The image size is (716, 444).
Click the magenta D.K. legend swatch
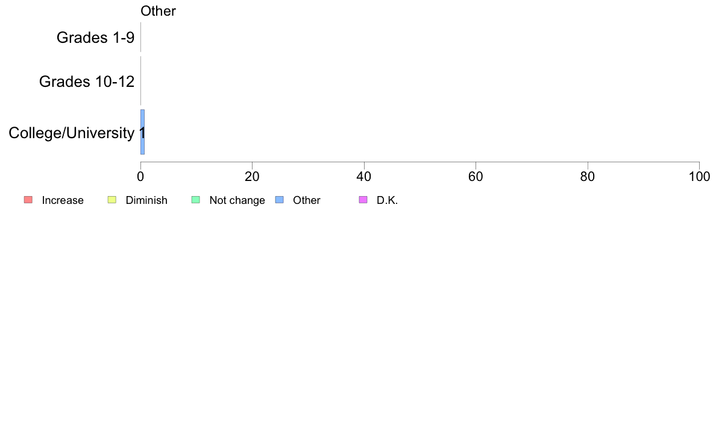coord(363,200)
